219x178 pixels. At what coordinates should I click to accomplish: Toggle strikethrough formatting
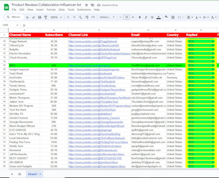click(152, 17)
